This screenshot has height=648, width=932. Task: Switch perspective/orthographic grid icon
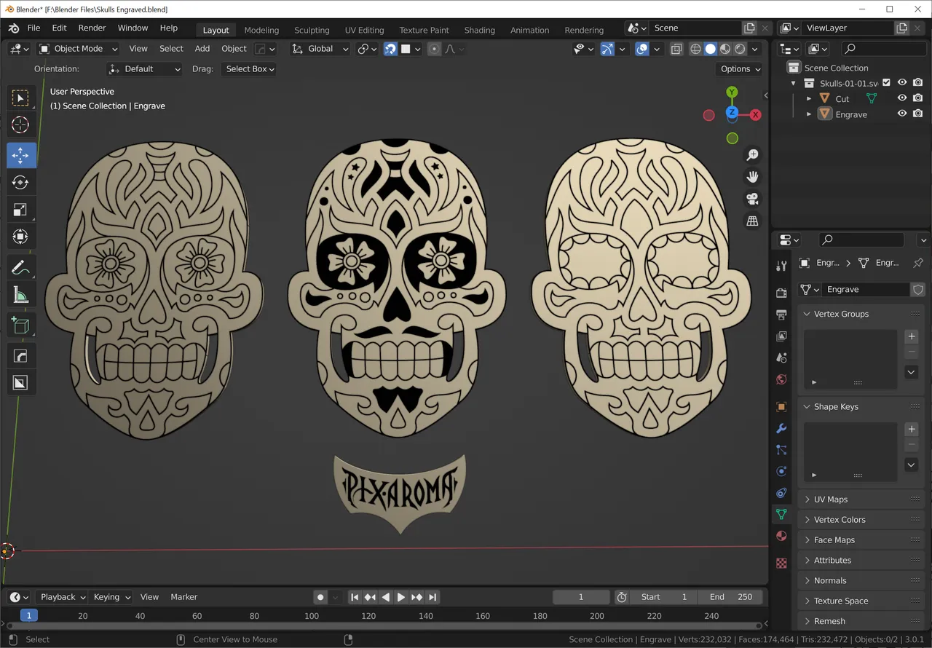(x=753, y=221)
